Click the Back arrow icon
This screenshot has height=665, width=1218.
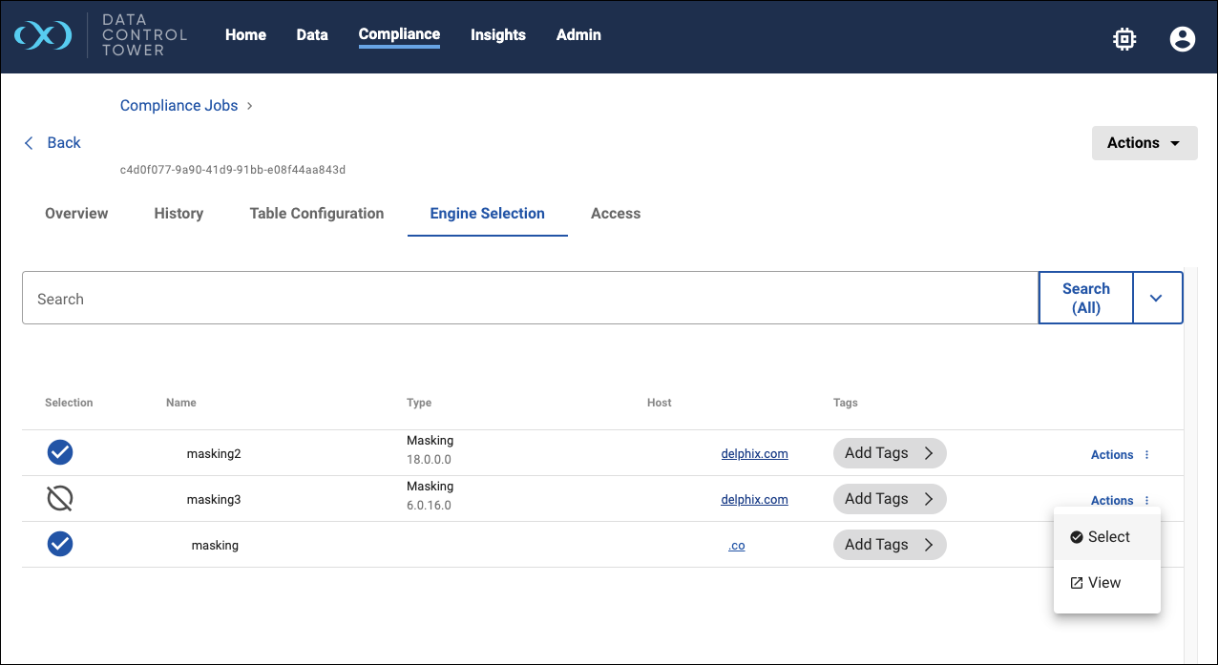coord(29,143)
